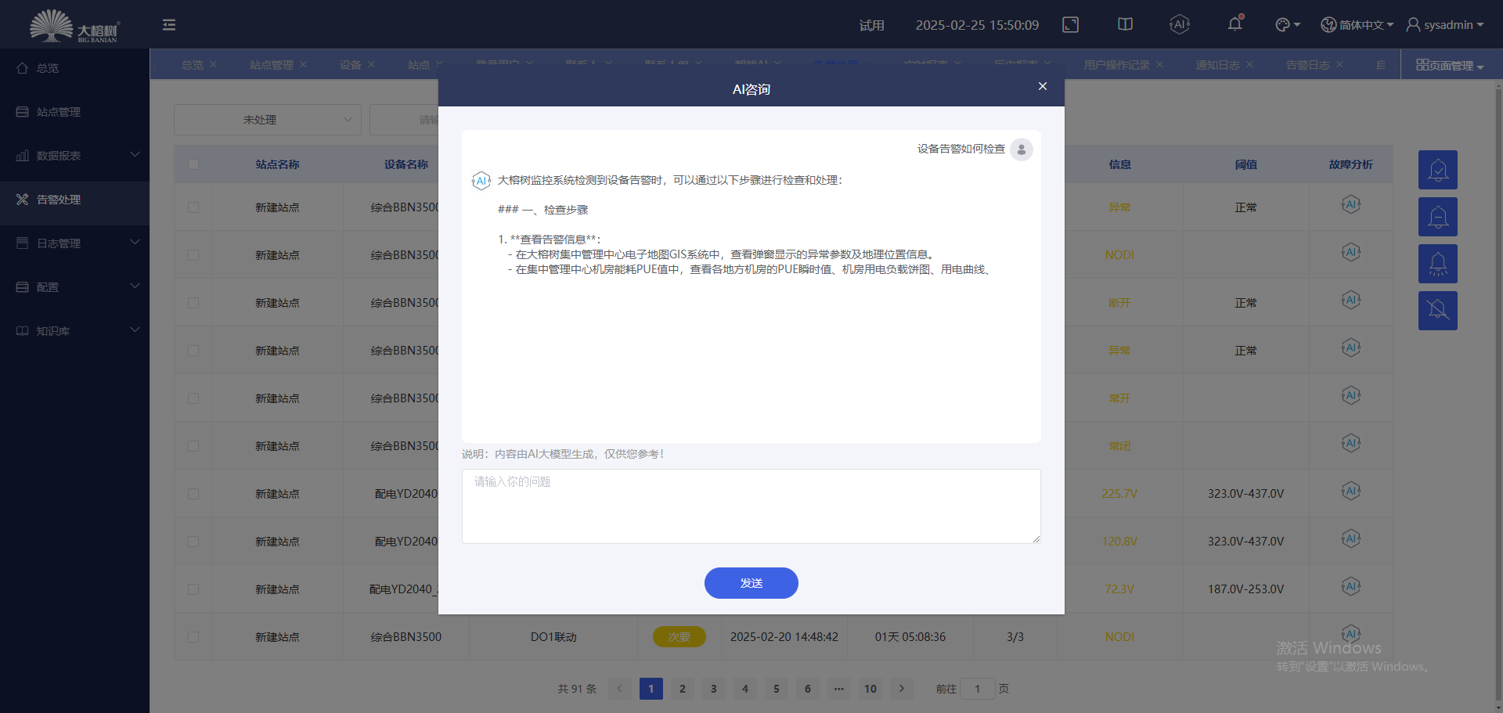Go to page 10 in pagination

(870, 689)
